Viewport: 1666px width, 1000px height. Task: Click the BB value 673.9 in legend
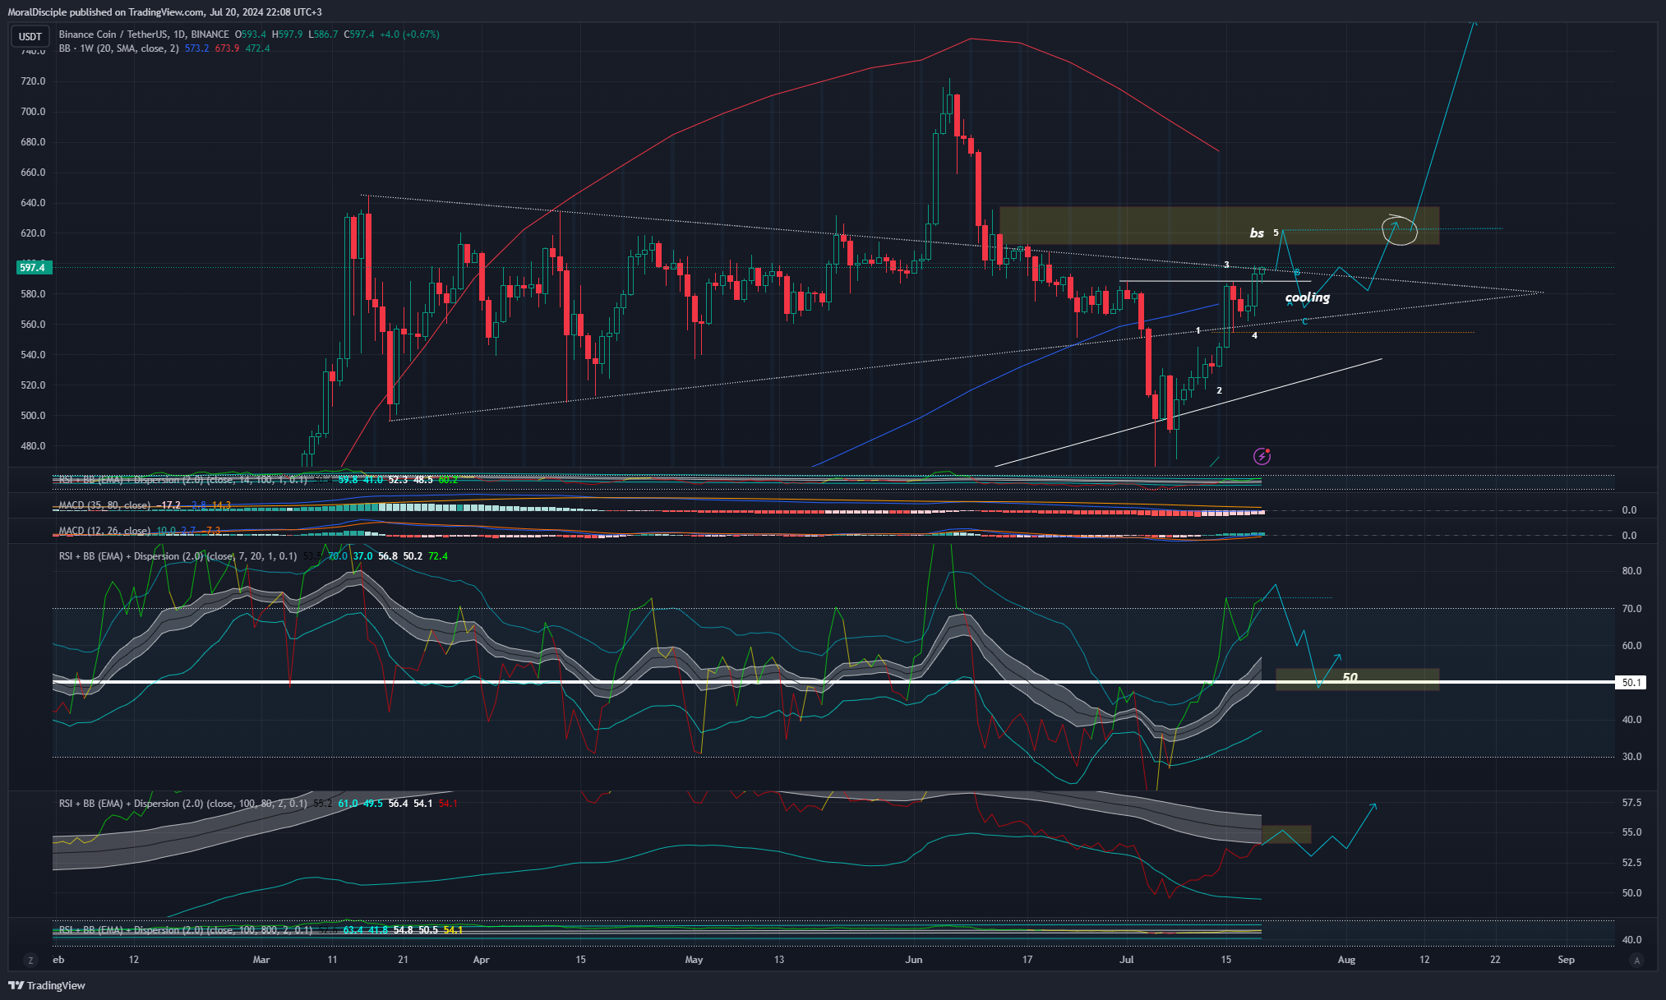(227, 48)
